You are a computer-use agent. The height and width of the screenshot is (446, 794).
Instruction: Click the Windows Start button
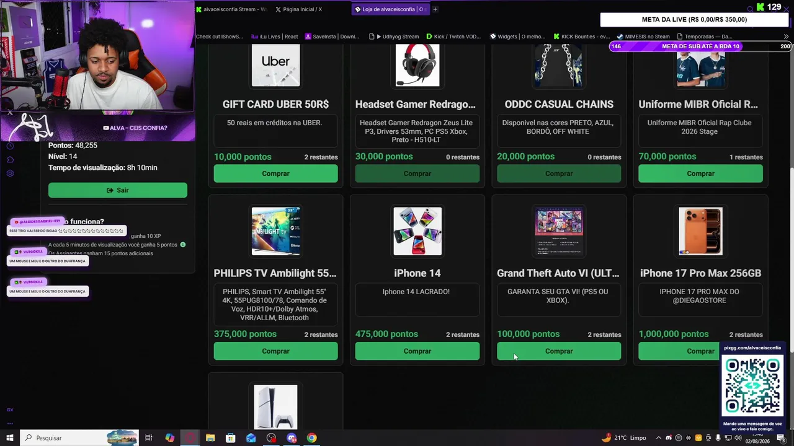point(10,438)
